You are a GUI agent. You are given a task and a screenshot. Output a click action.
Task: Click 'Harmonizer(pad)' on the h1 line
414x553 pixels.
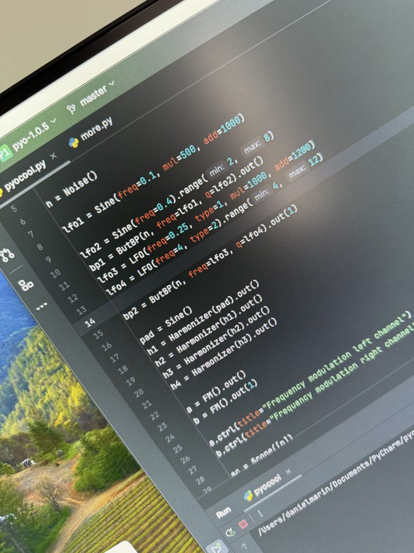pyautogui.click(x=202, y=319)
